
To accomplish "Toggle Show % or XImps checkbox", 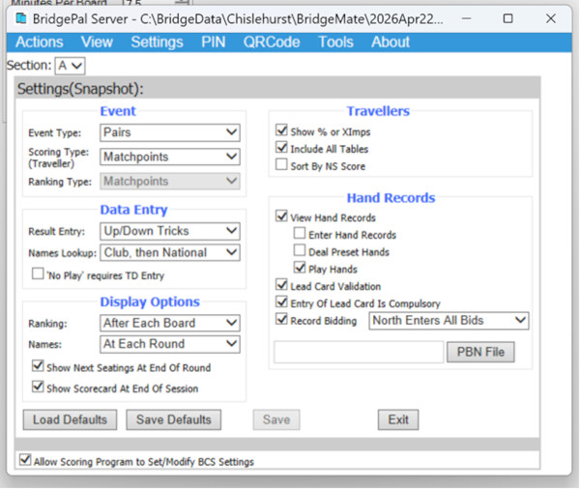I will 281,131.
